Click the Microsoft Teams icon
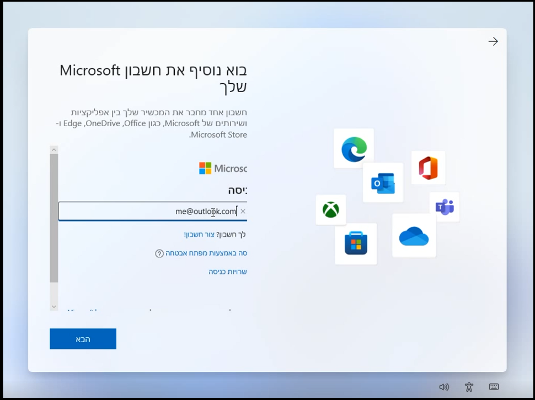535x400 pixels. coord(444,207)
